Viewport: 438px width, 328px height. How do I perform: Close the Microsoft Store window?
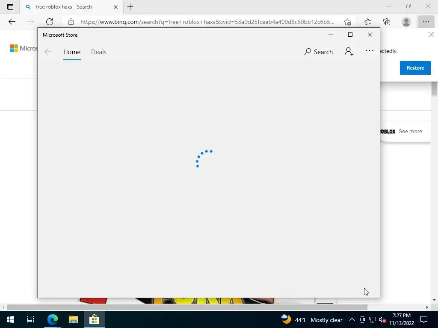pyautogui.click(x=370, y=35)
